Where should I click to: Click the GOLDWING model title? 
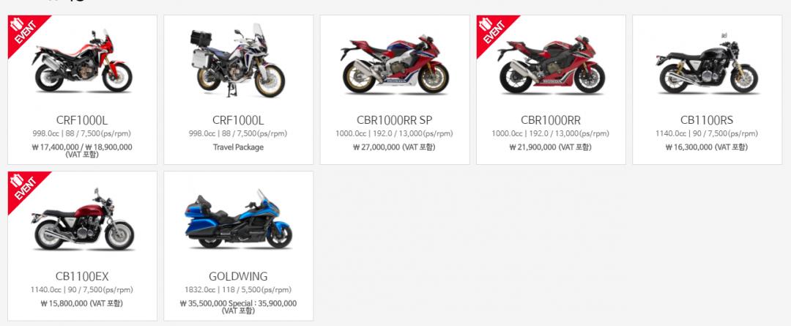click(238, 276)
